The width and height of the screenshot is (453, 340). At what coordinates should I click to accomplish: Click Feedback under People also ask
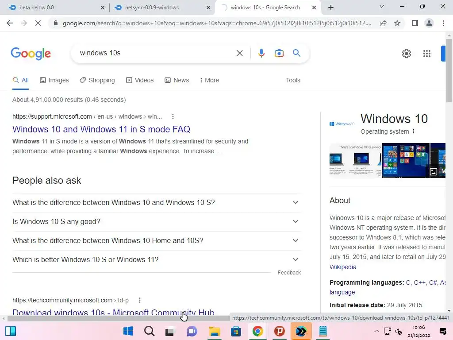pos(289,273)
